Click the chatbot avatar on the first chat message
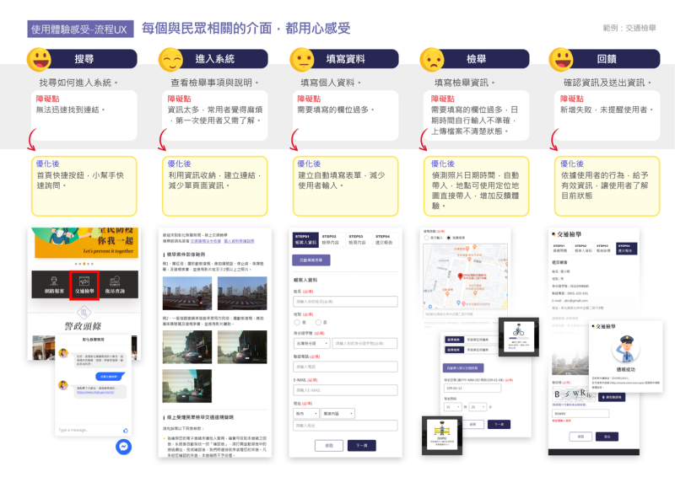The image size is (675, 477). tap(63, 353)
